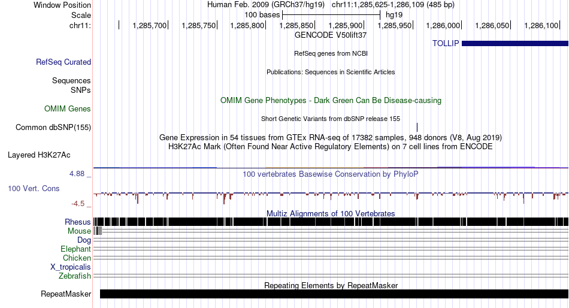Click the TOLLIP gene label

[446, 43]
